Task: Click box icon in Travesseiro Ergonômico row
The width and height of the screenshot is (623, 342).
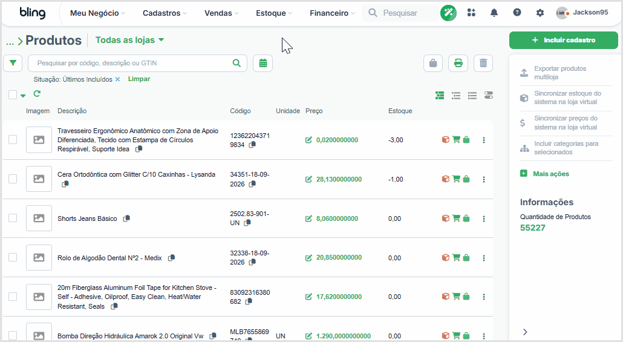Action: [445, 140]
